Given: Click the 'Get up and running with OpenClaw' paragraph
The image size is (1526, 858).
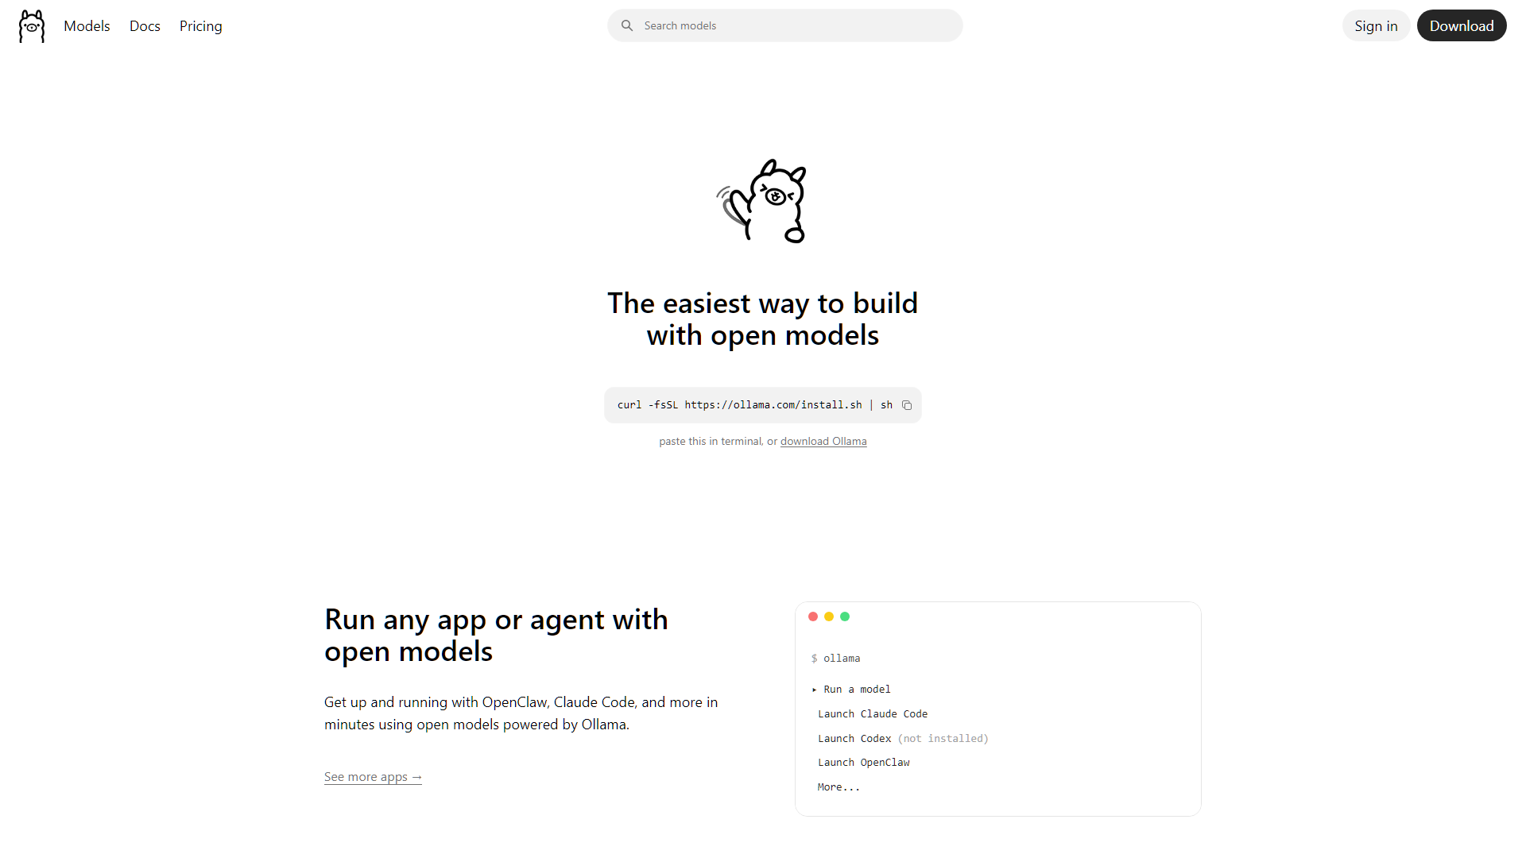Looking at the screenshot, I should (x=521, y=713).
